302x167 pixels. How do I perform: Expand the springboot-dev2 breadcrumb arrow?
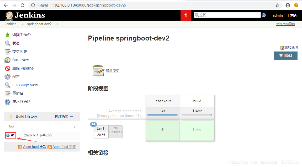tap(58, 24)
